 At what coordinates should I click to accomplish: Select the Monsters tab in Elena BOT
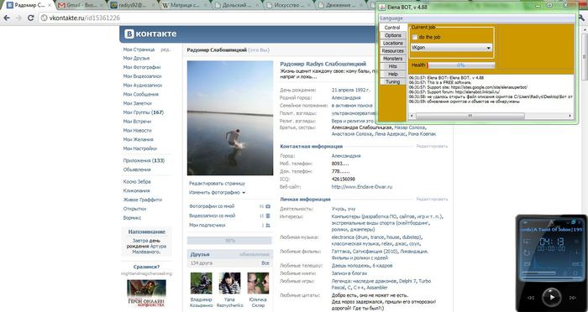(x=392, y=59)
